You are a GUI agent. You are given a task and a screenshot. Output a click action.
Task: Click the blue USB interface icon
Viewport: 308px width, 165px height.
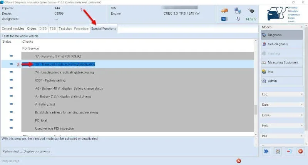point(224,19)
